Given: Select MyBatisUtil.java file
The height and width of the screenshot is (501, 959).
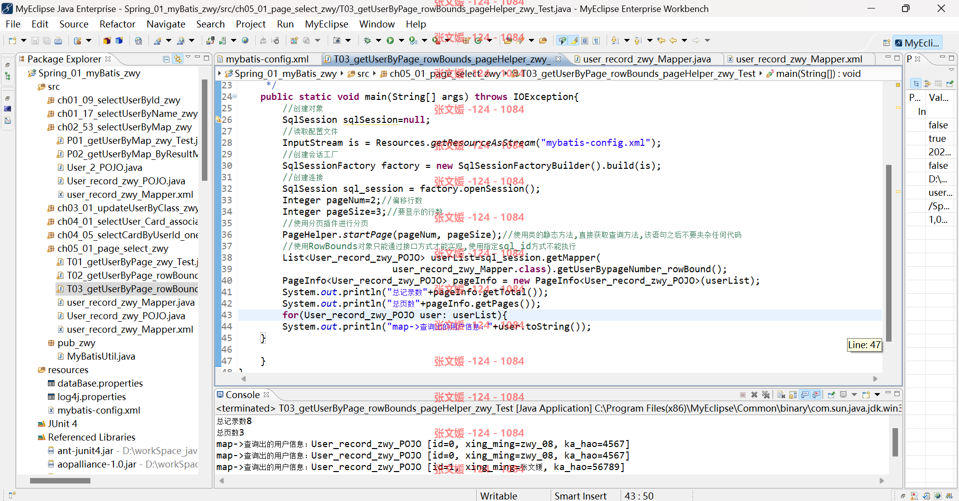Looking at the screenshot, I should tap(101, 356).
